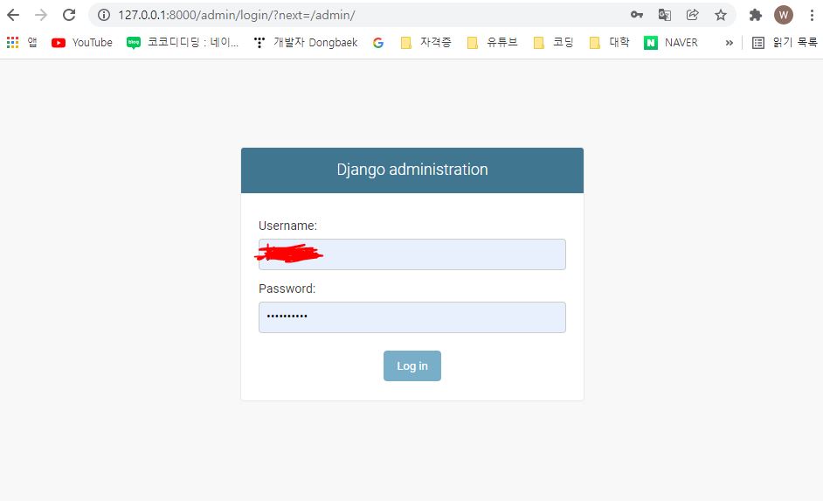Viewport: 823px width, 501px height.
Task: Open the apps grid shortcut
Action: coord(22,43)
